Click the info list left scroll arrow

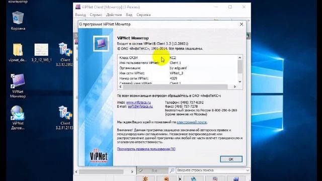click(121, 87)
